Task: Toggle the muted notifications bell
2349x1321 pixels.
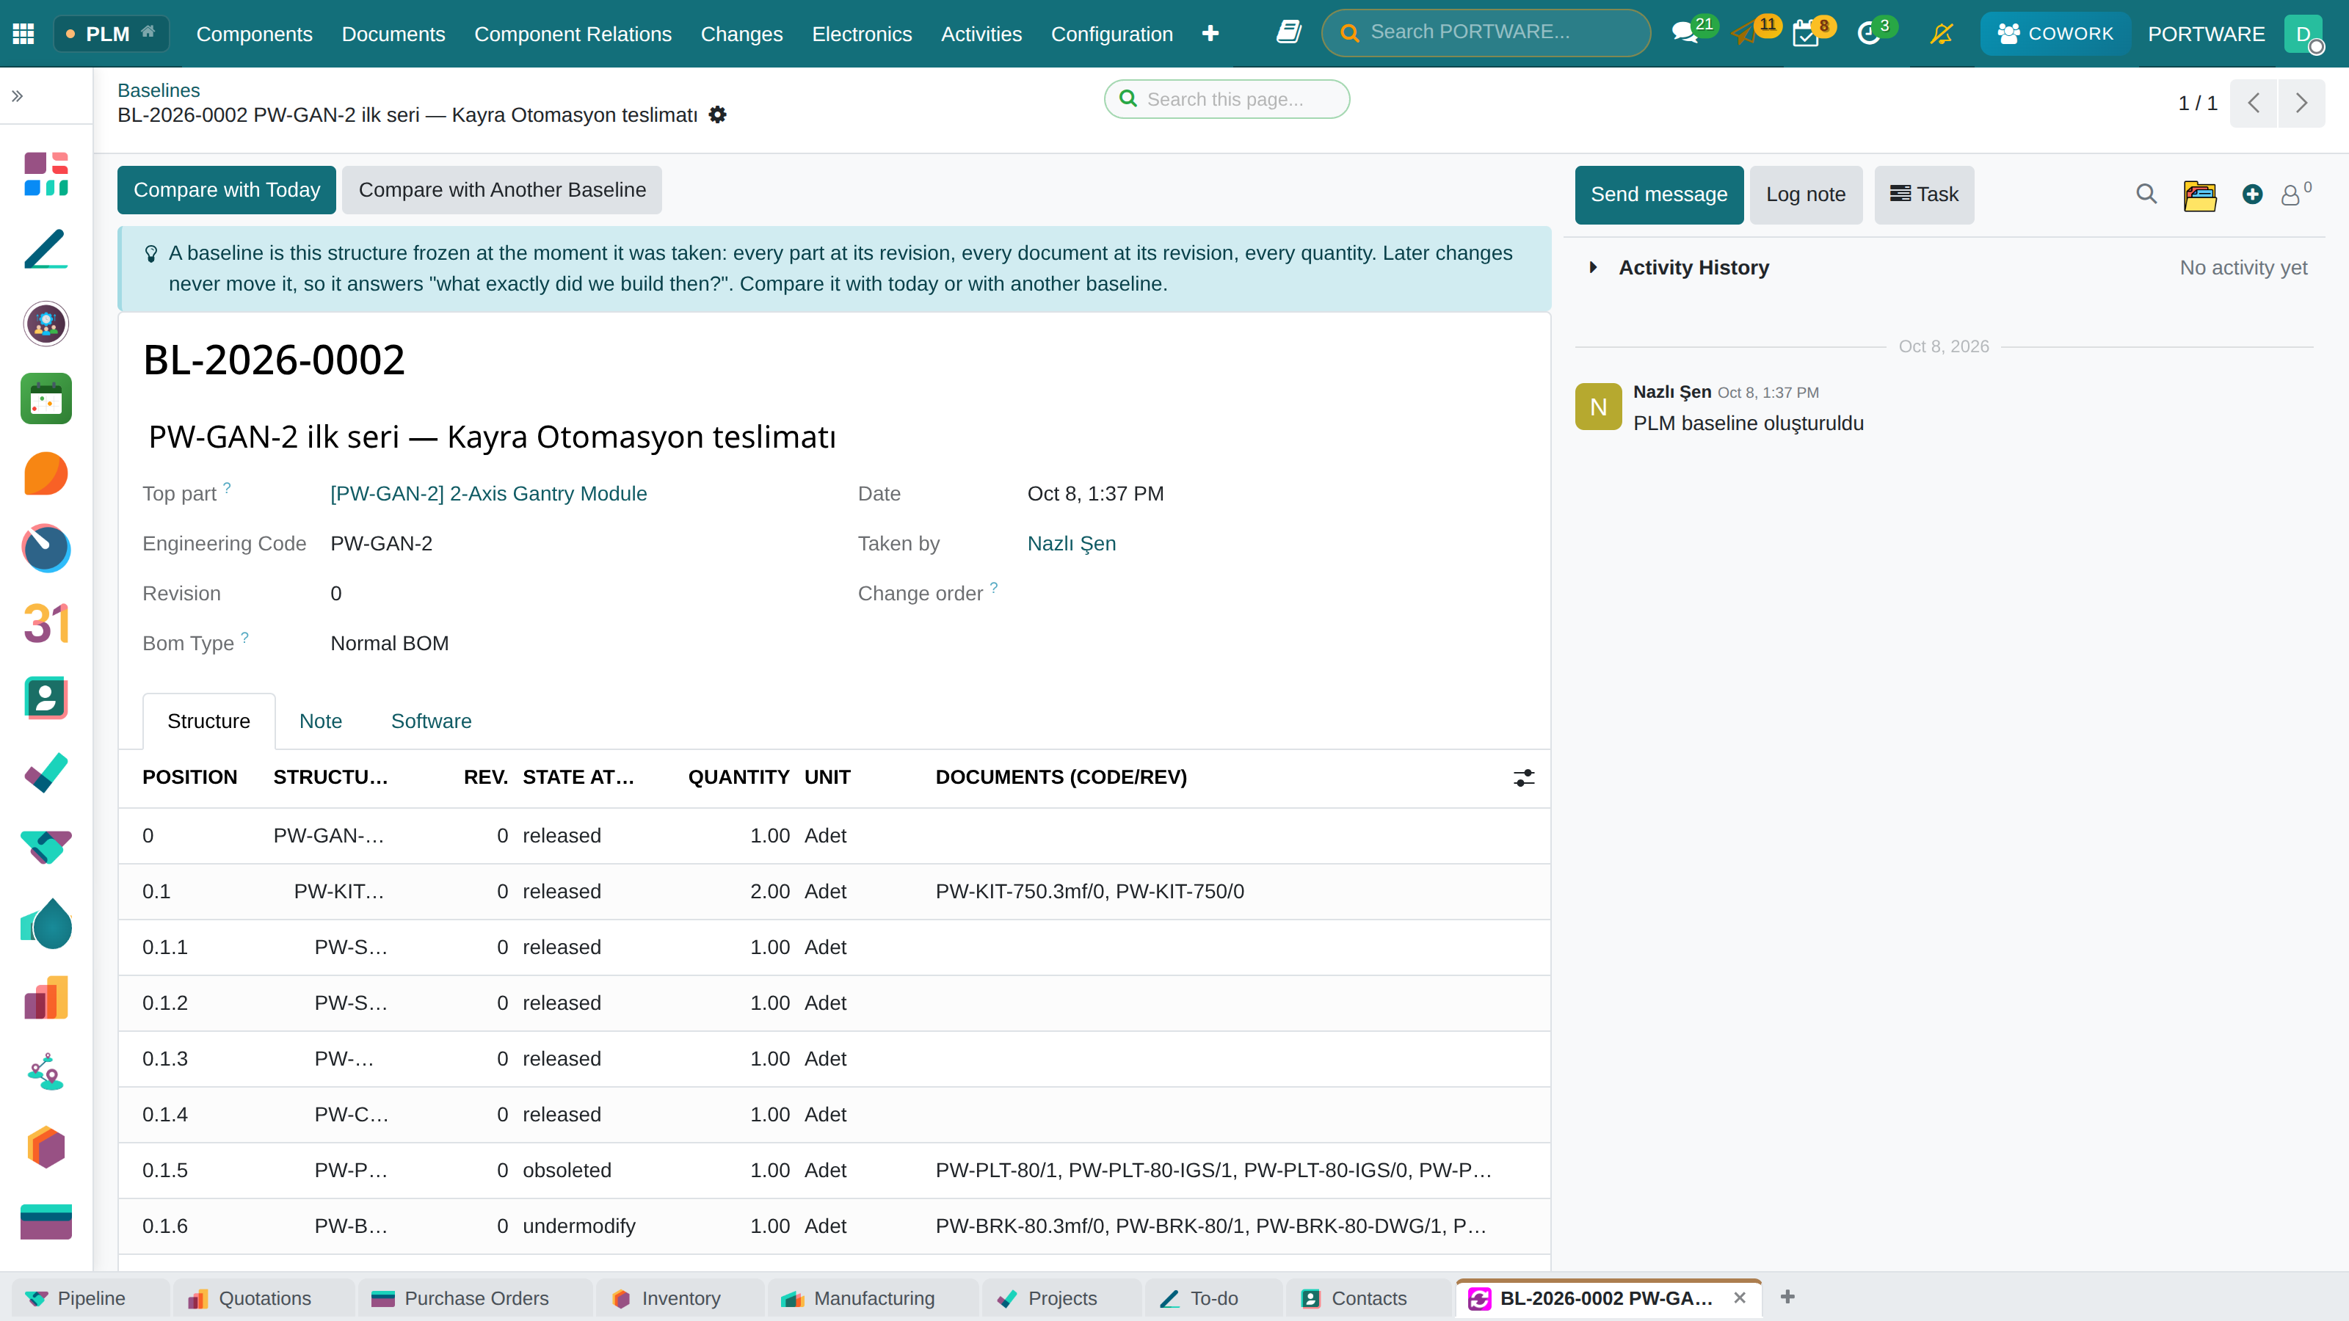Action: point(1942,34)
